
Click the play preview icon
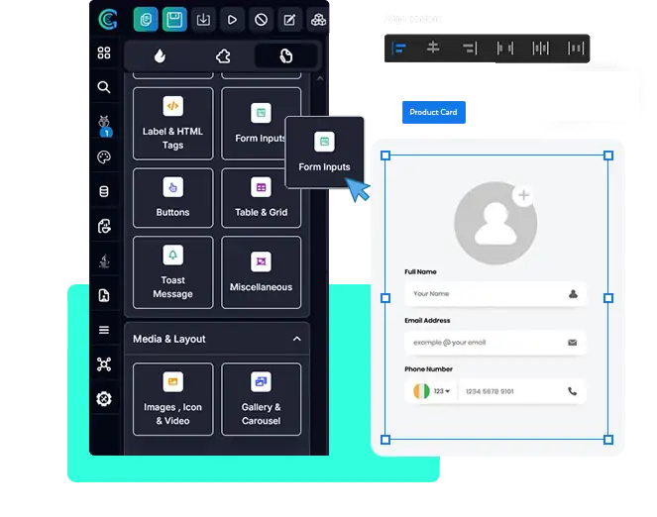[232, 20]
